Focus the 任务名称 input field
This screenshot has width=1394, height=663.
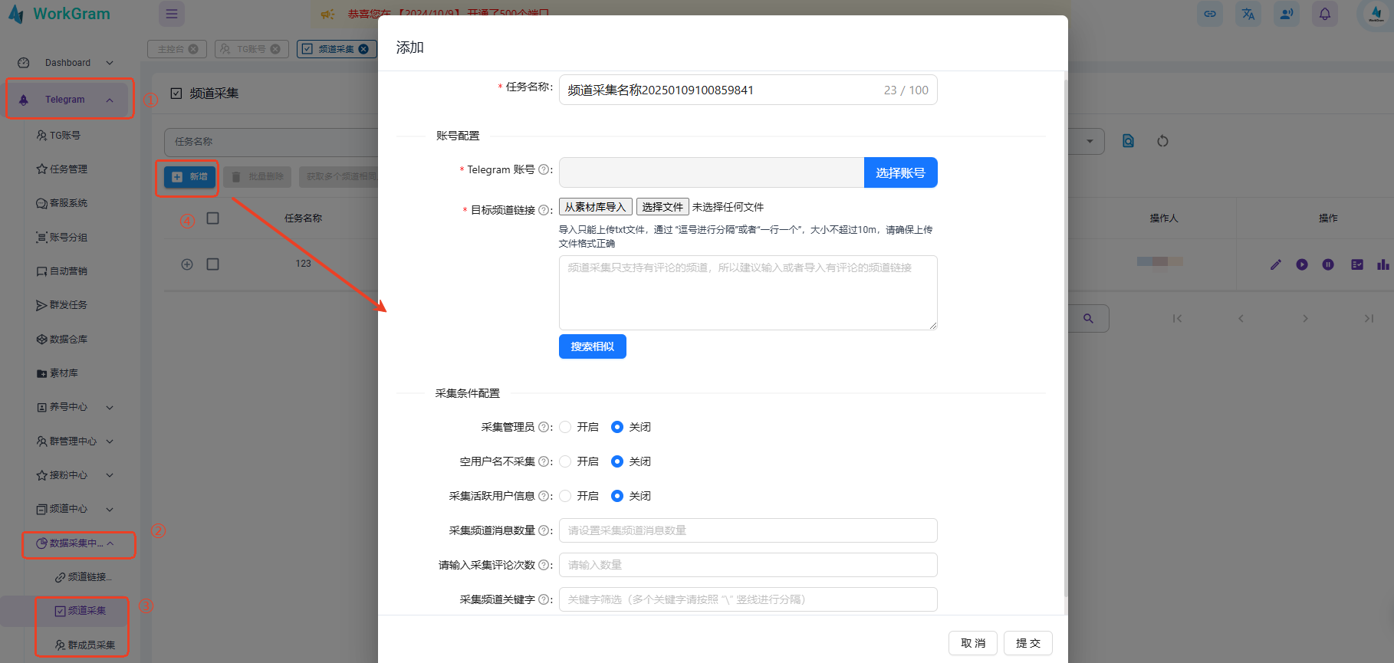(748, 90)
